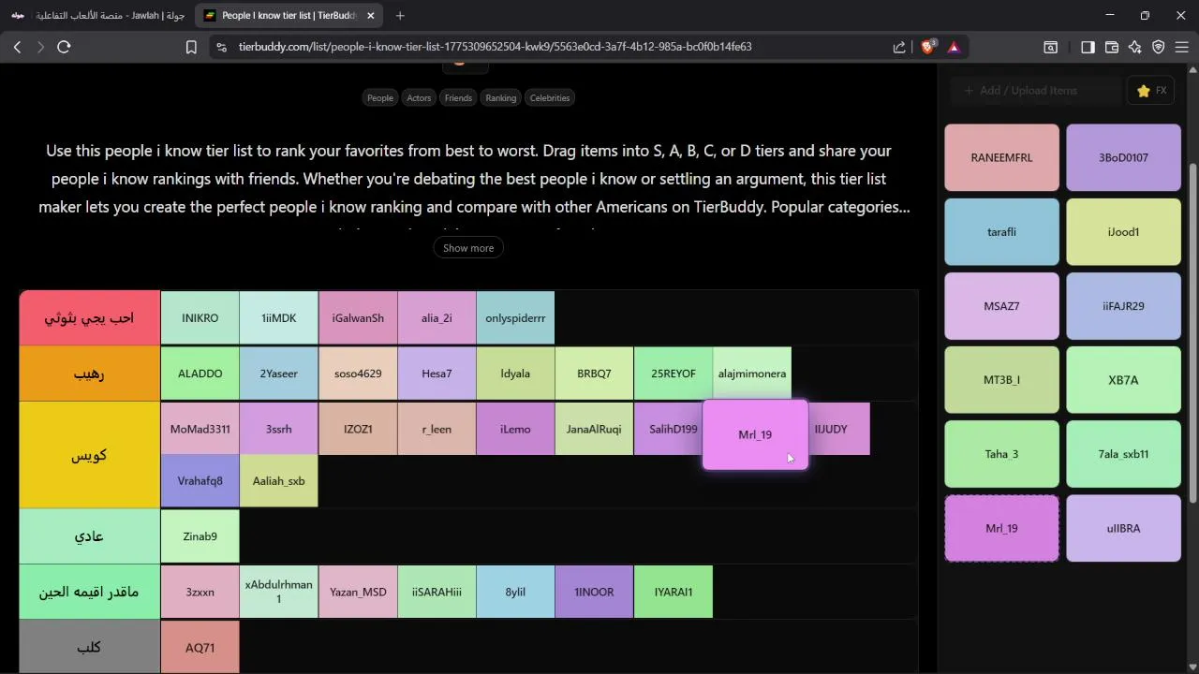Screen dimensions: 1199x674
Task: Select the iiFAJR29 item card
Action: [1123, 306]
